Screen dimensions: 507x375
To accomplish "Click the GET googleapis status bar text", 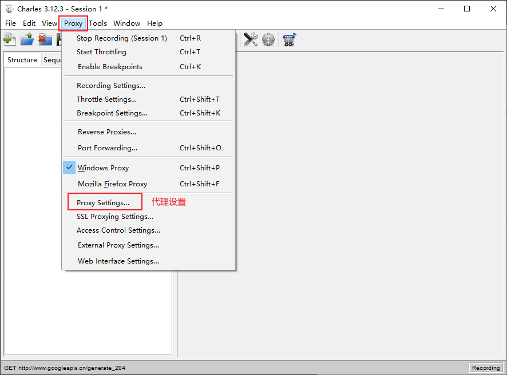I will (x=65, y=368).
